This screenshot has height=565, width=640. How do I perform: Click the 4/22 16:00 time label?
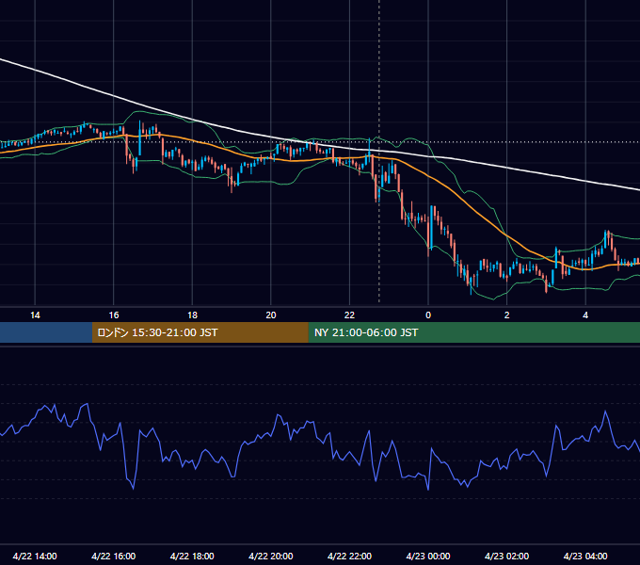tap(114, 556)
